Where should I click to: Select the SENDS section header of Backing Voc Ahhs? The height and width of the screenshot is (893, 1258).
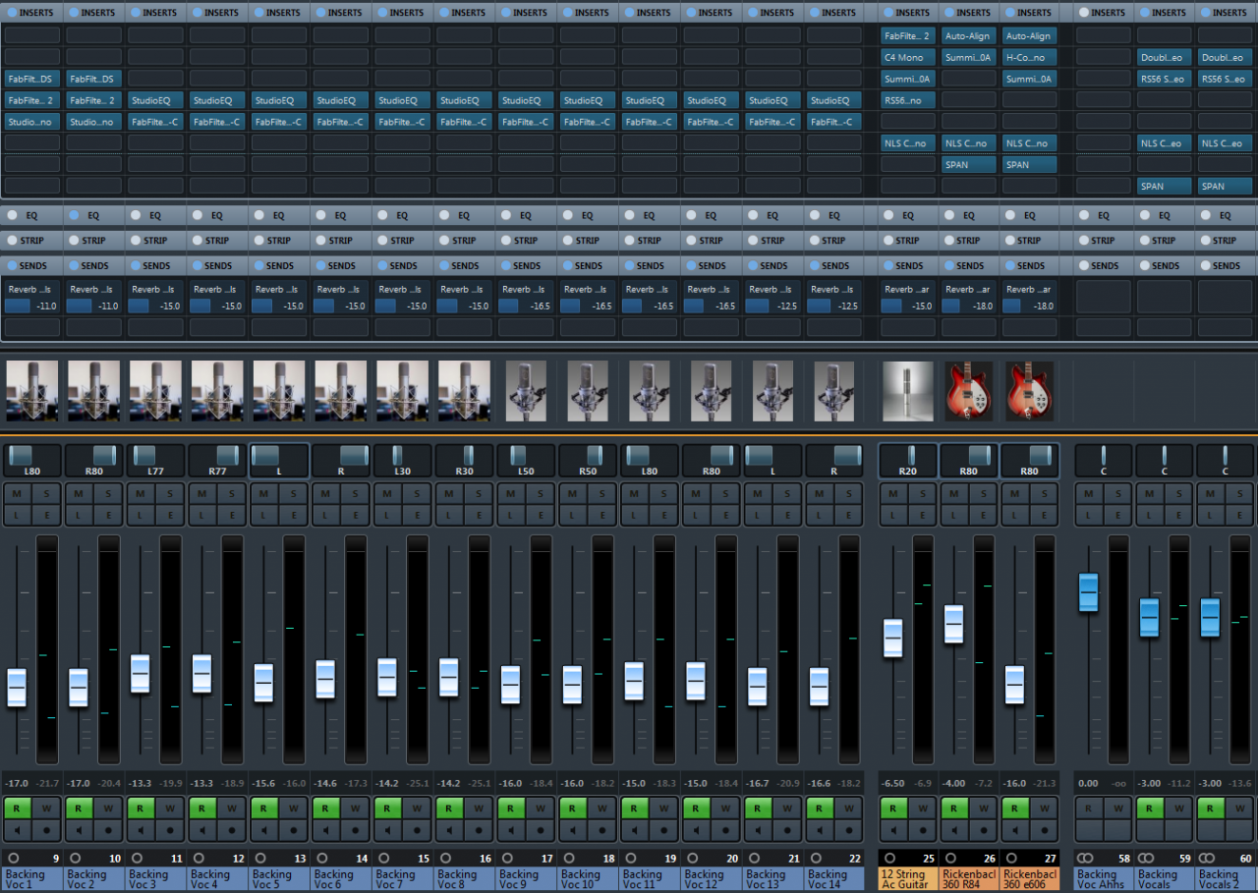[1104, 266]
